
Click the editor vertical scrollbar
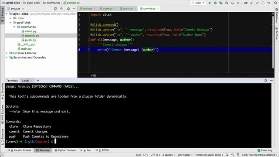pyautogui.click(x=273, y=42)
